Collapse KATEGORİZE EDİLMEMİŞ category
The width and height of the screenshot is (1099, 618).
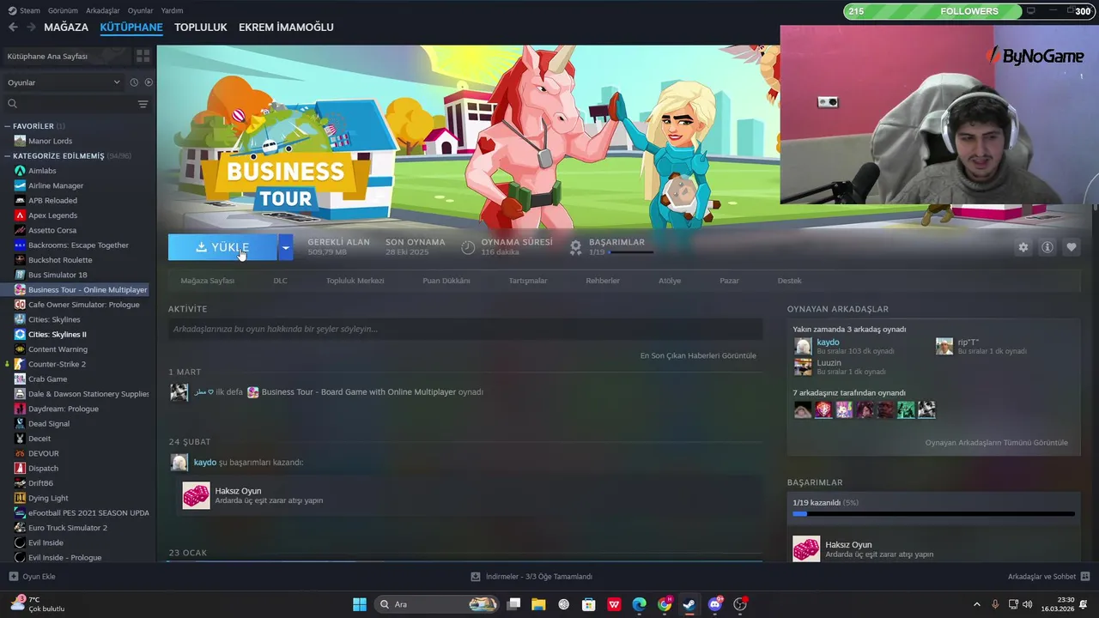click(8, 156)
